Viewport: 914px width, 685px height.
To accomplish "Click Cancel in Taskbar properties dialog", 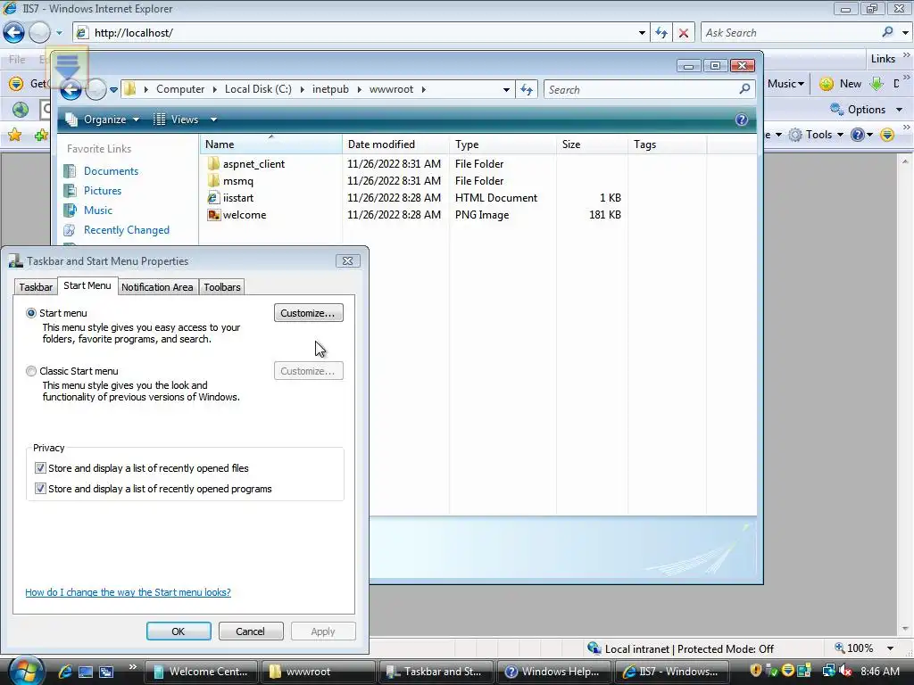I will tap(250, 631).
